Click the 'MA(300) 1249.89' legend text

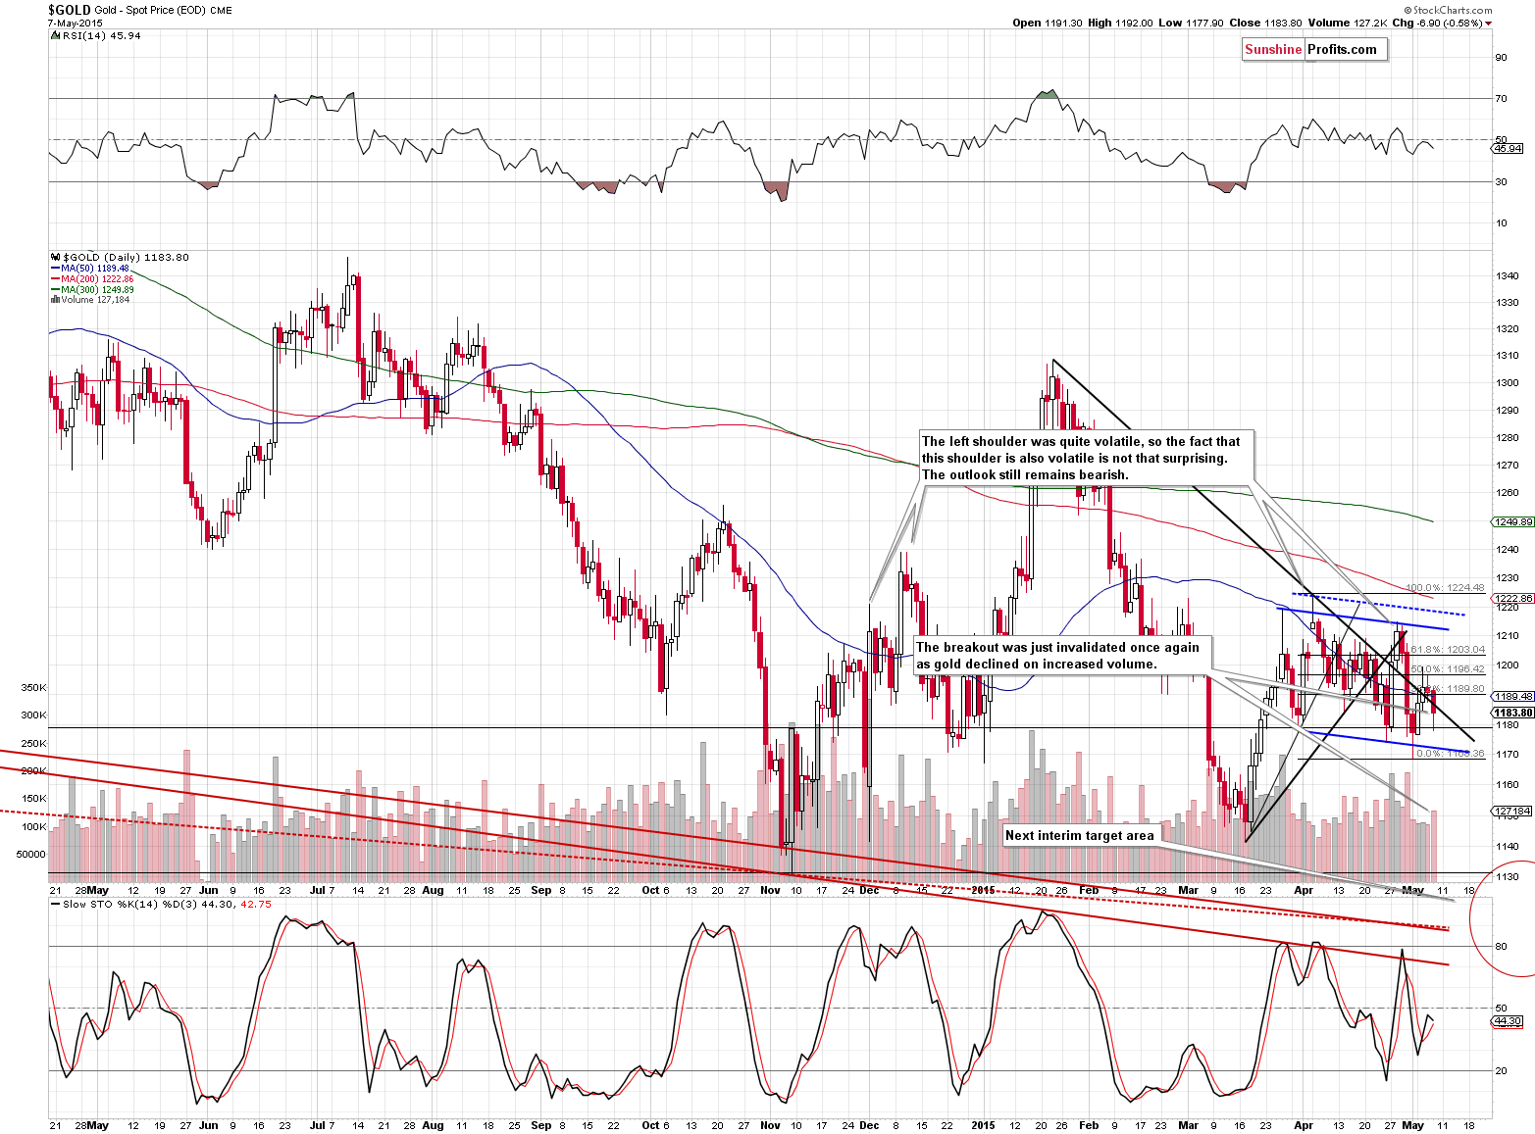(x=97, y=290)
